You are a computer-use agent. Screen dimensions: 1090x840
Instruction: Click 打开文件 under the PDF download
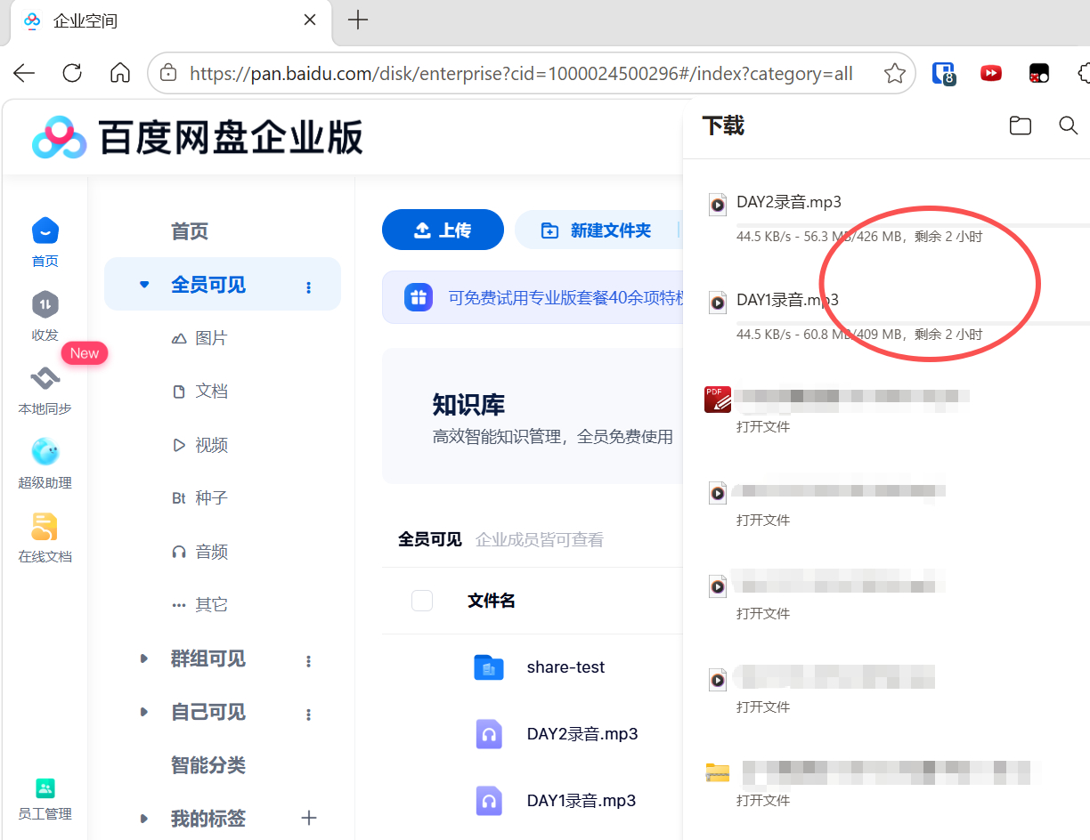click(763, 426)
